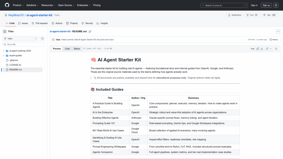Collapse the Files side panel icon
The height and width of the screenshot is (159, 283).
click(5, 31)
